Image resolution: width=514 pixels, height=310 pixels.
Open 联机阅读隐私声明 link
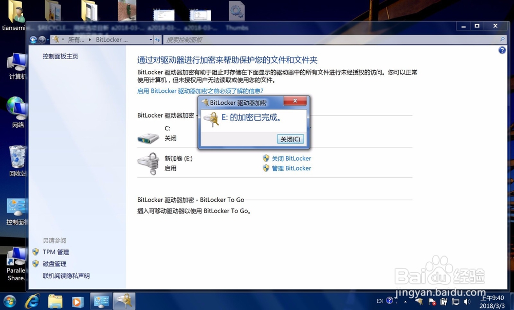pyautogui.click(x=66, y=276)
